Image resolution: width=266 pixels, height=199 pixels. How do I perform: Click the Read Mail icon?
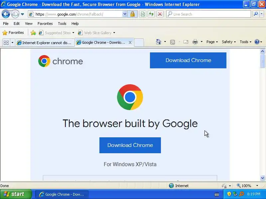click(x=186, y=42)
